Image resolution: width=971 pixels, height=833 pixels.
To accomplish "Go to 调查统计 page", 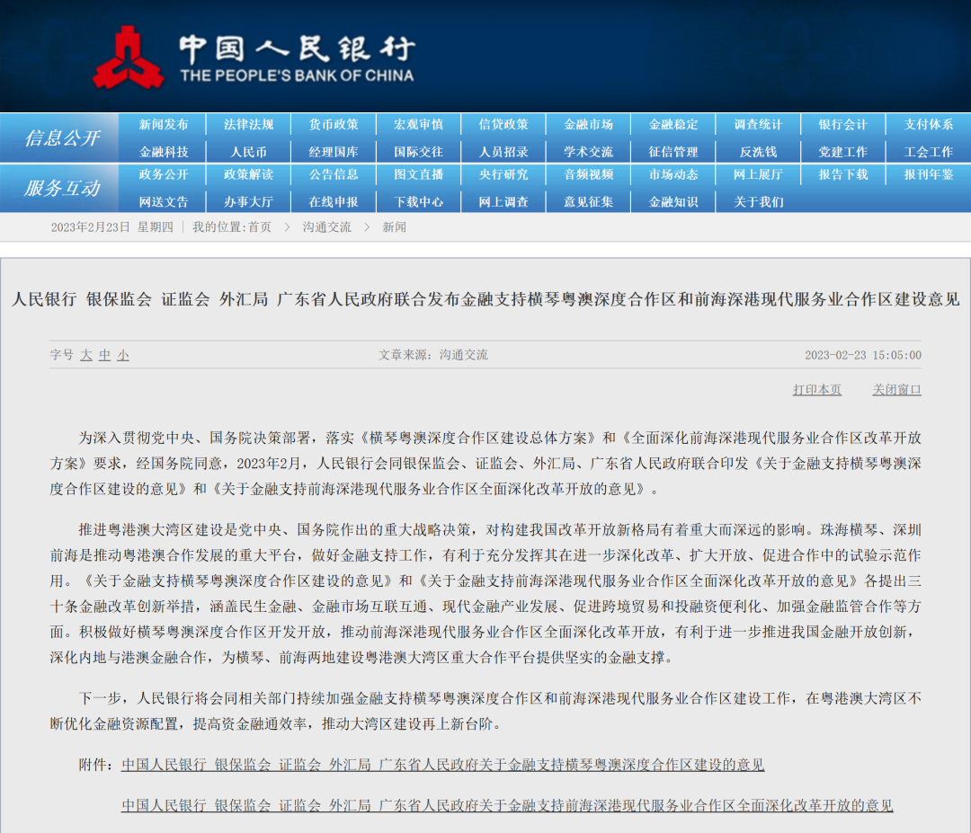I will pos(759,124).
